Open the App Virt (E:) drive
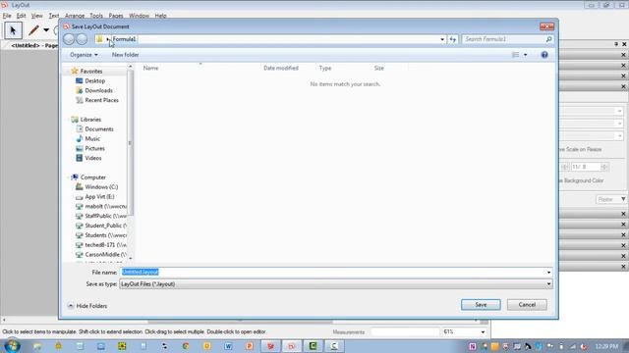 pyautogui.click(x=99, y=196)
